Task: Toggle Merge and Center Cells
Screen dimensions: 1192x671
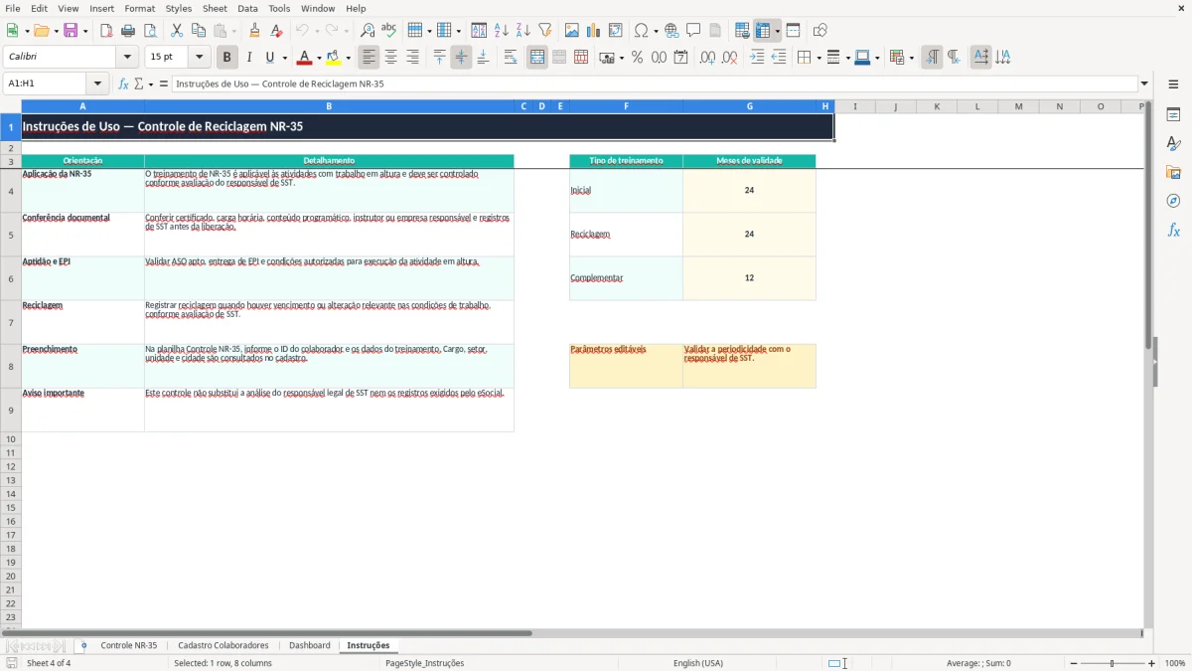Action: point(537,58)
